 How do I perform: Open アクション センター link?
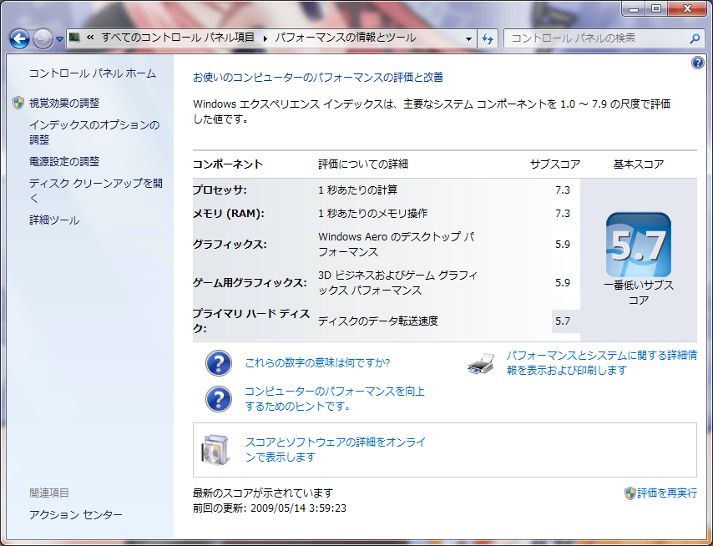(75, 515)
